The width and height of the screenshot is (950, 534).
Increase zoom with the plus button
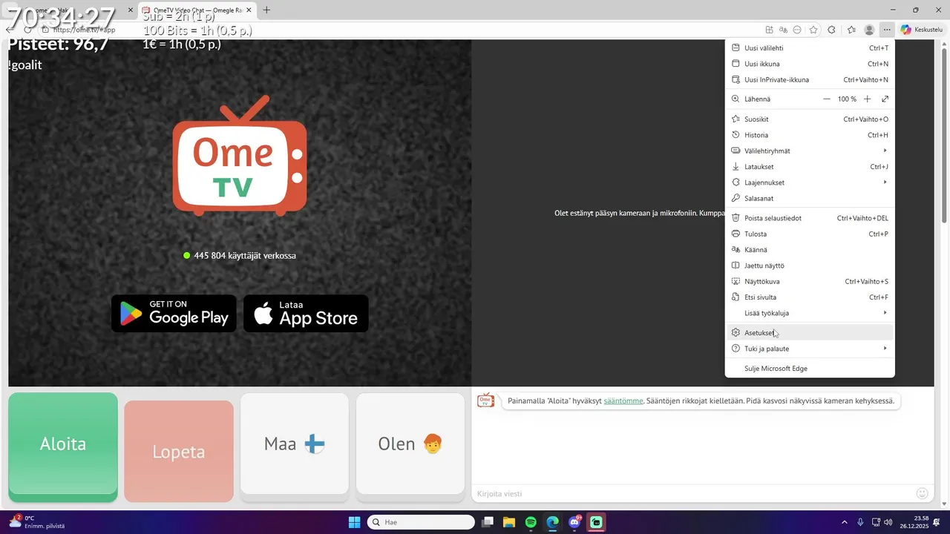(867, 99)
